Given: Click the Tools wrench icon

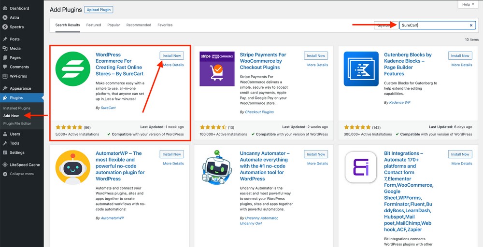Looking at the screenshot, I should pyautogui.click(x=5, y=143).
